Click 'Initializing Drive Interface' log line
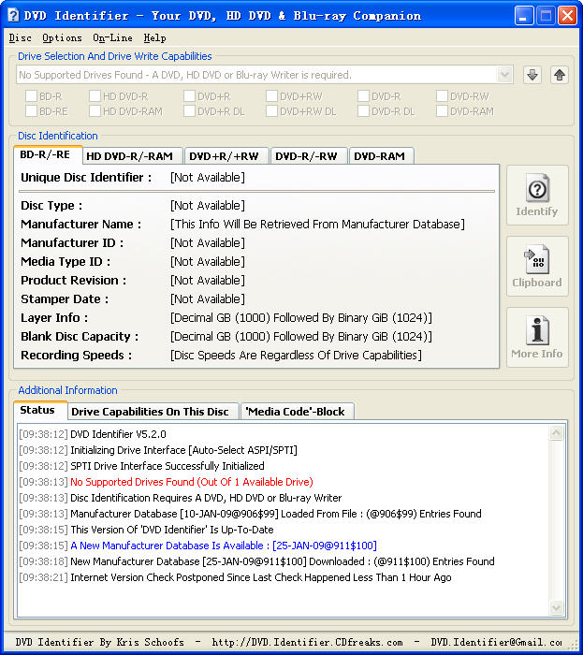583x655 pixels. pos(183,450)
